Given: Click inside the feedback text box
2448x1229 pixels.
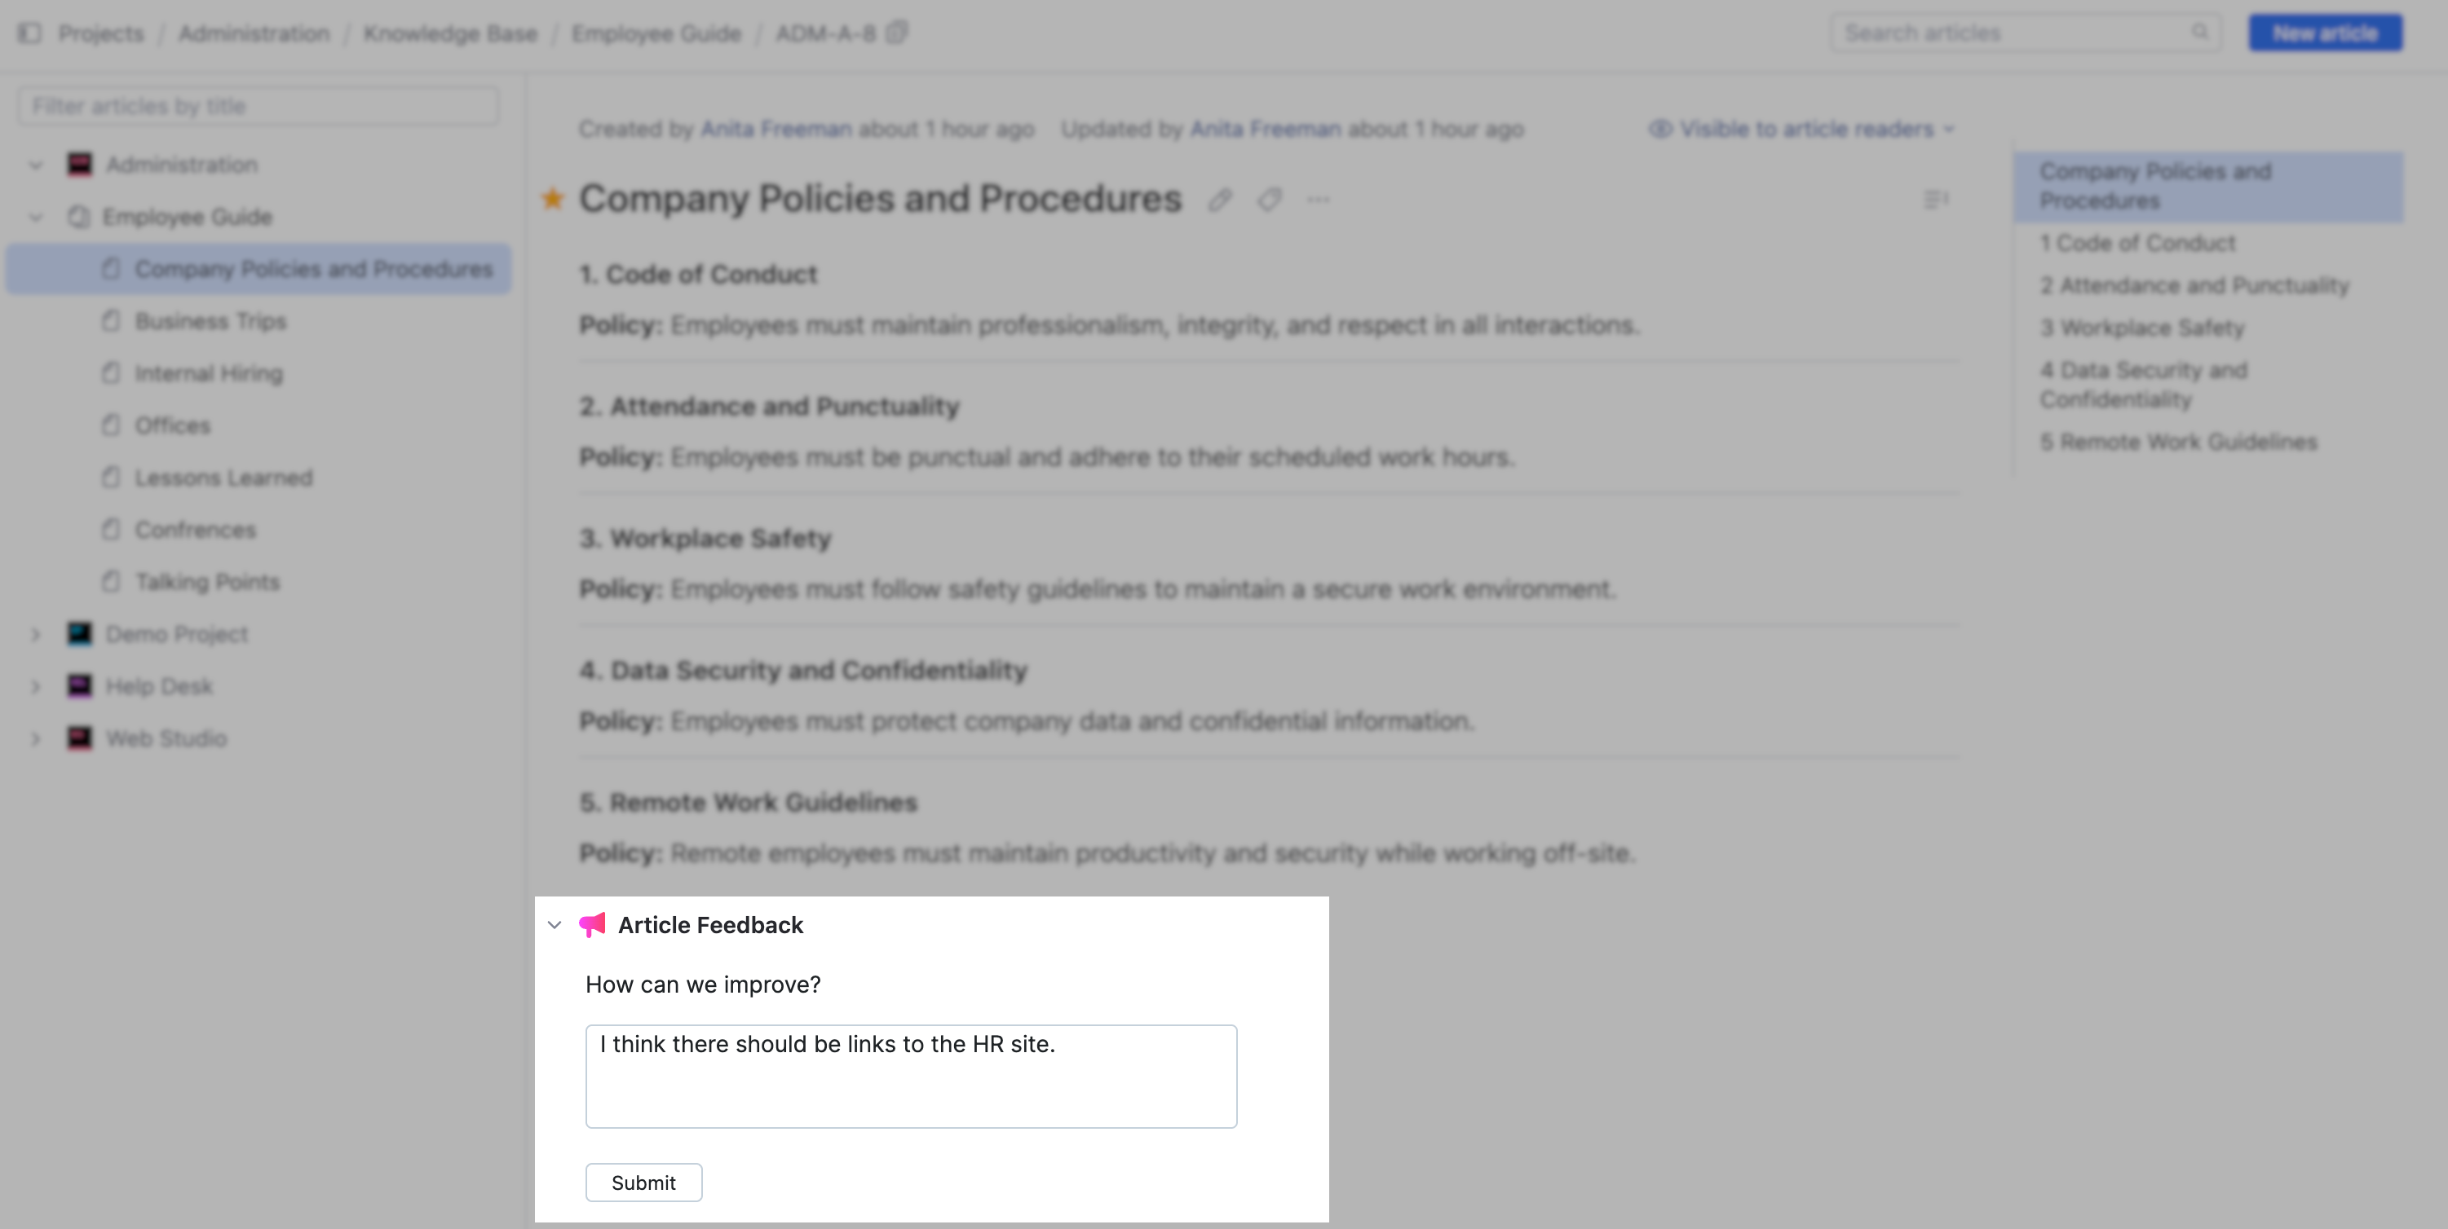Looking at the screenshot, I should [x=910, y=1075].
